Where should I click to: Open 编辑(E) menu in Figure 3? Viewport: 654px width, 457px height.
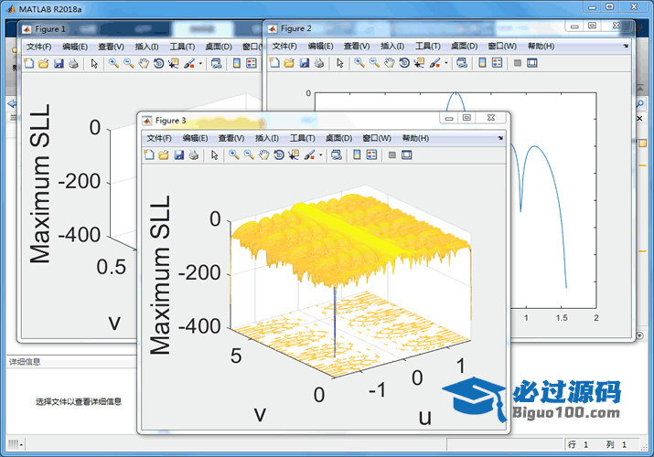click(x=195, y=138)
